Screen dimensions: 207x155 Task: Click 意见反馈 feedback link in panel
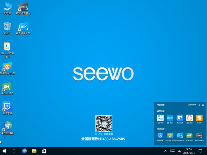[x=192, y=105]
